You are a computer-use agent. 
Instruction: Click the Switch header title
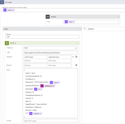(x=53, y=17)
